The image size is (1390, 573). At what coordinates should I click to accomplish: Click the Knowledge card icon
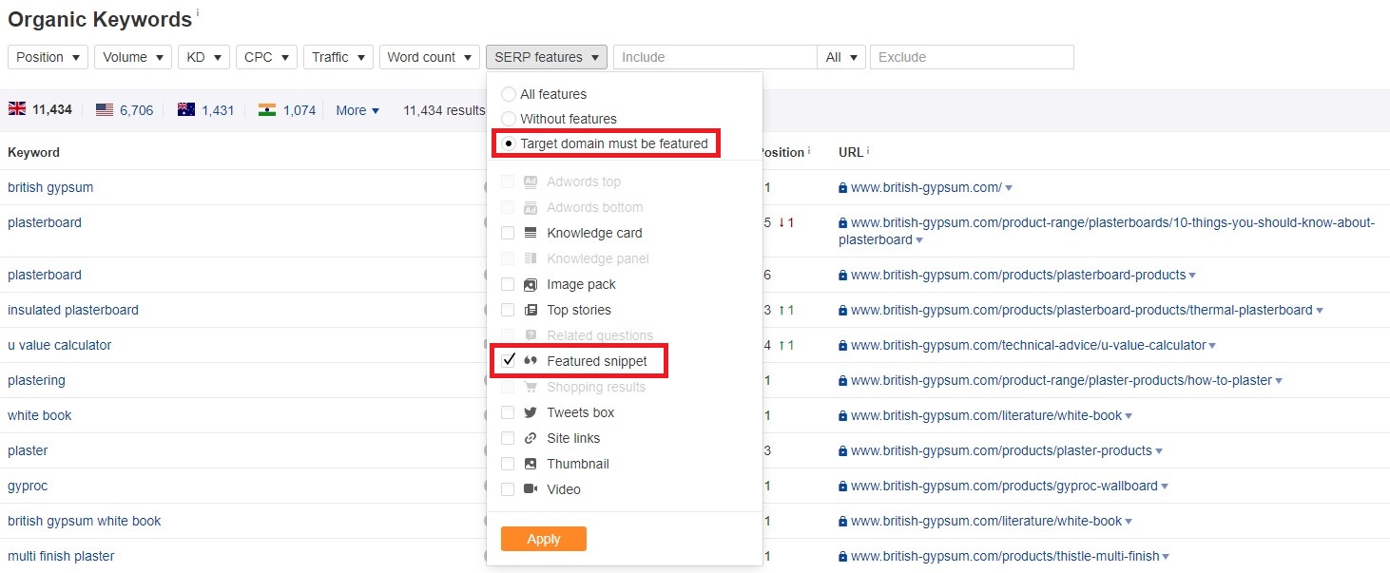[530, 233]
